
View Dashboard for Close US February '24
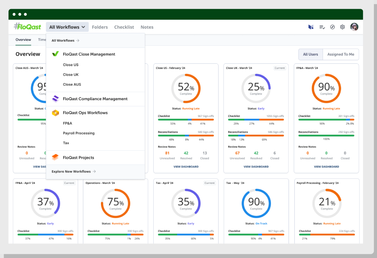[x=186, y=167]
